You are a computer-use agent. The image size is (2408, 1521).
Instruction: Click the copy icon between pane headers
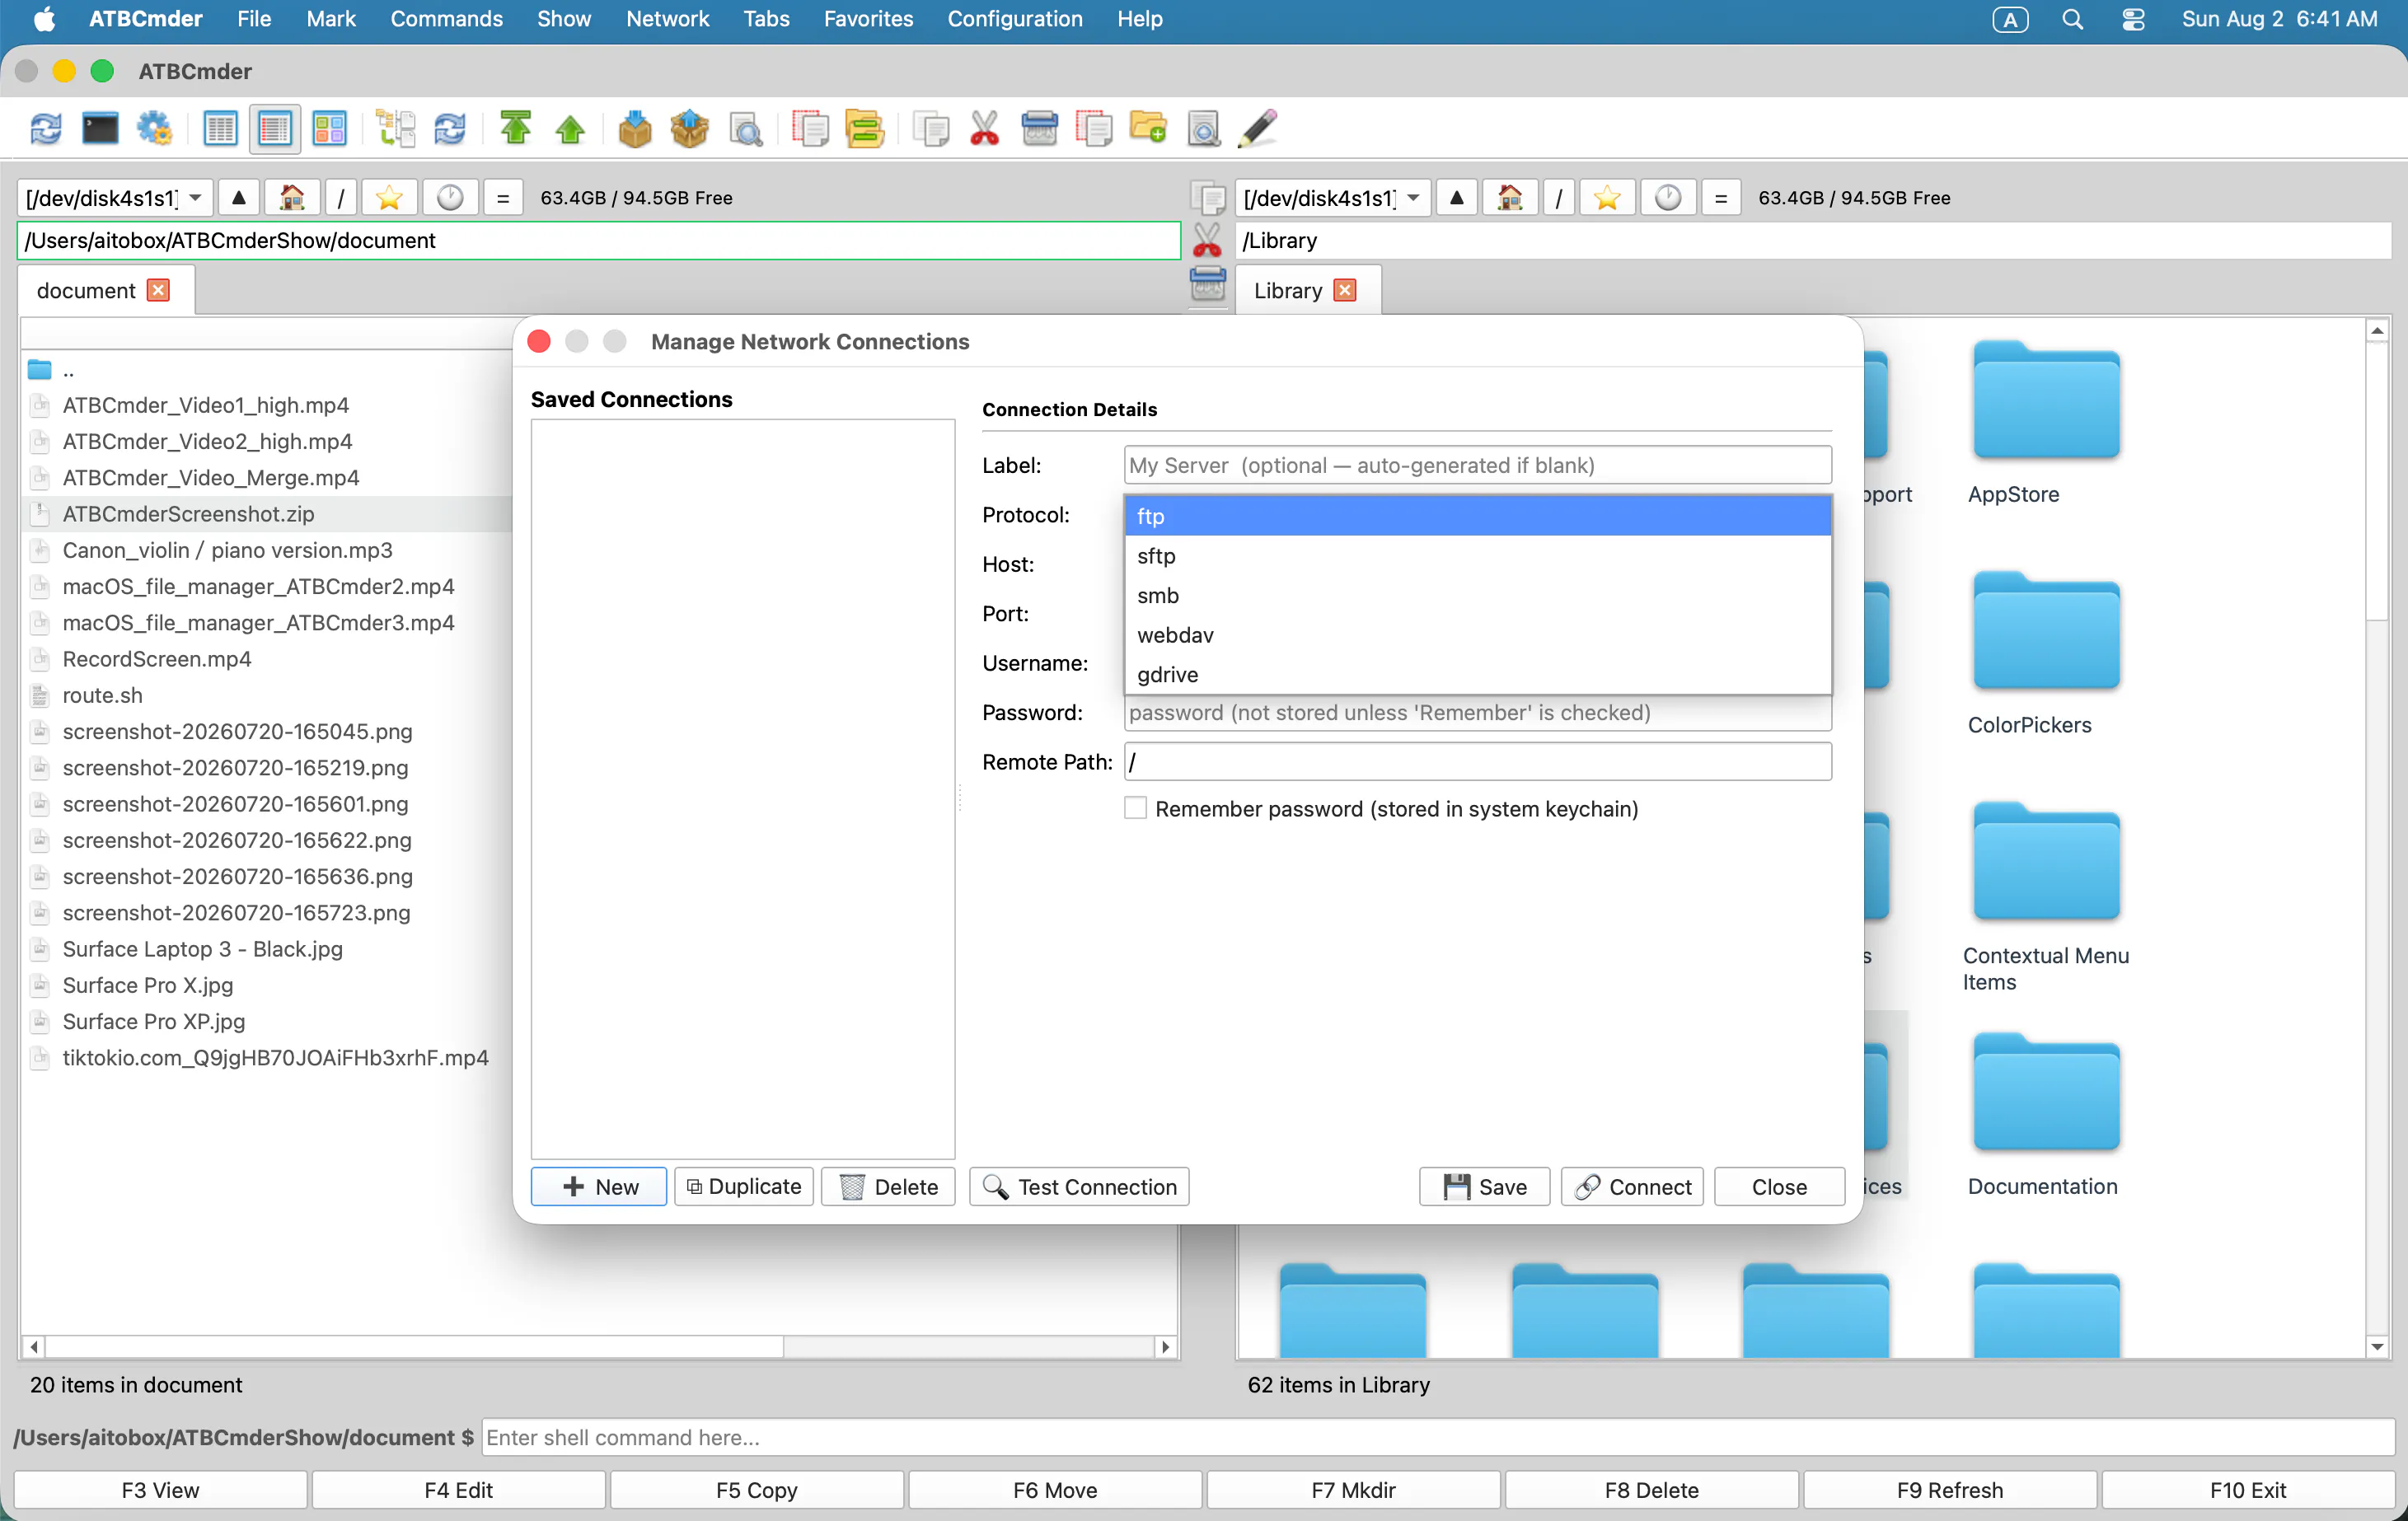click(x=1208, y=198)
